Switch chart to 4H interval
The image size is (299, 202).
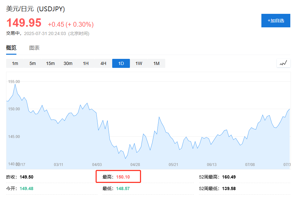pyautogui.click(x=103, y=63)
